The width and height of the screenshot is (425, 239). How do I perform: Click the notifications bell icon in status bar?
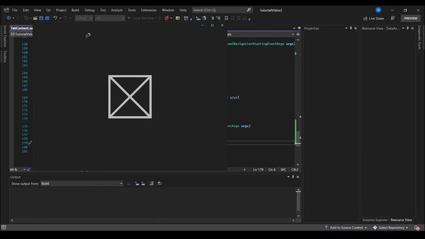click(x=417, y=228)
